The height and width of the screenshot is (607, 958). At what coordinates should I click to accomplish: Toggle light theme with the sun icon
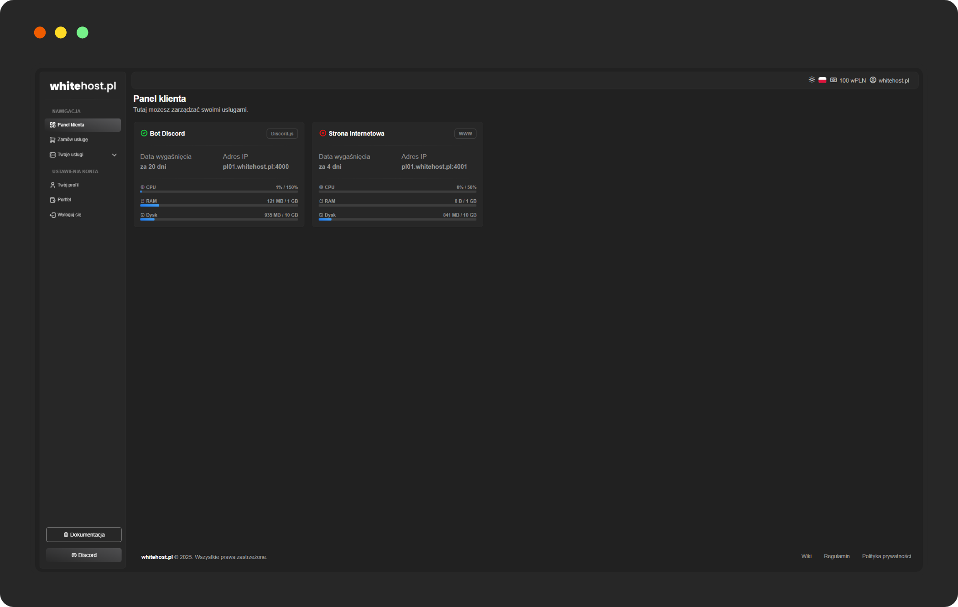tap(812, 80)
